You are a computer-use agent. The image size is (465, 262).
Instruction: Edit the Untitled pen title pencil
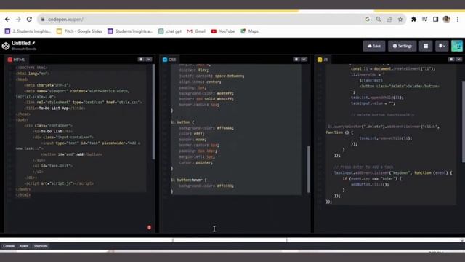coord(33,43)
